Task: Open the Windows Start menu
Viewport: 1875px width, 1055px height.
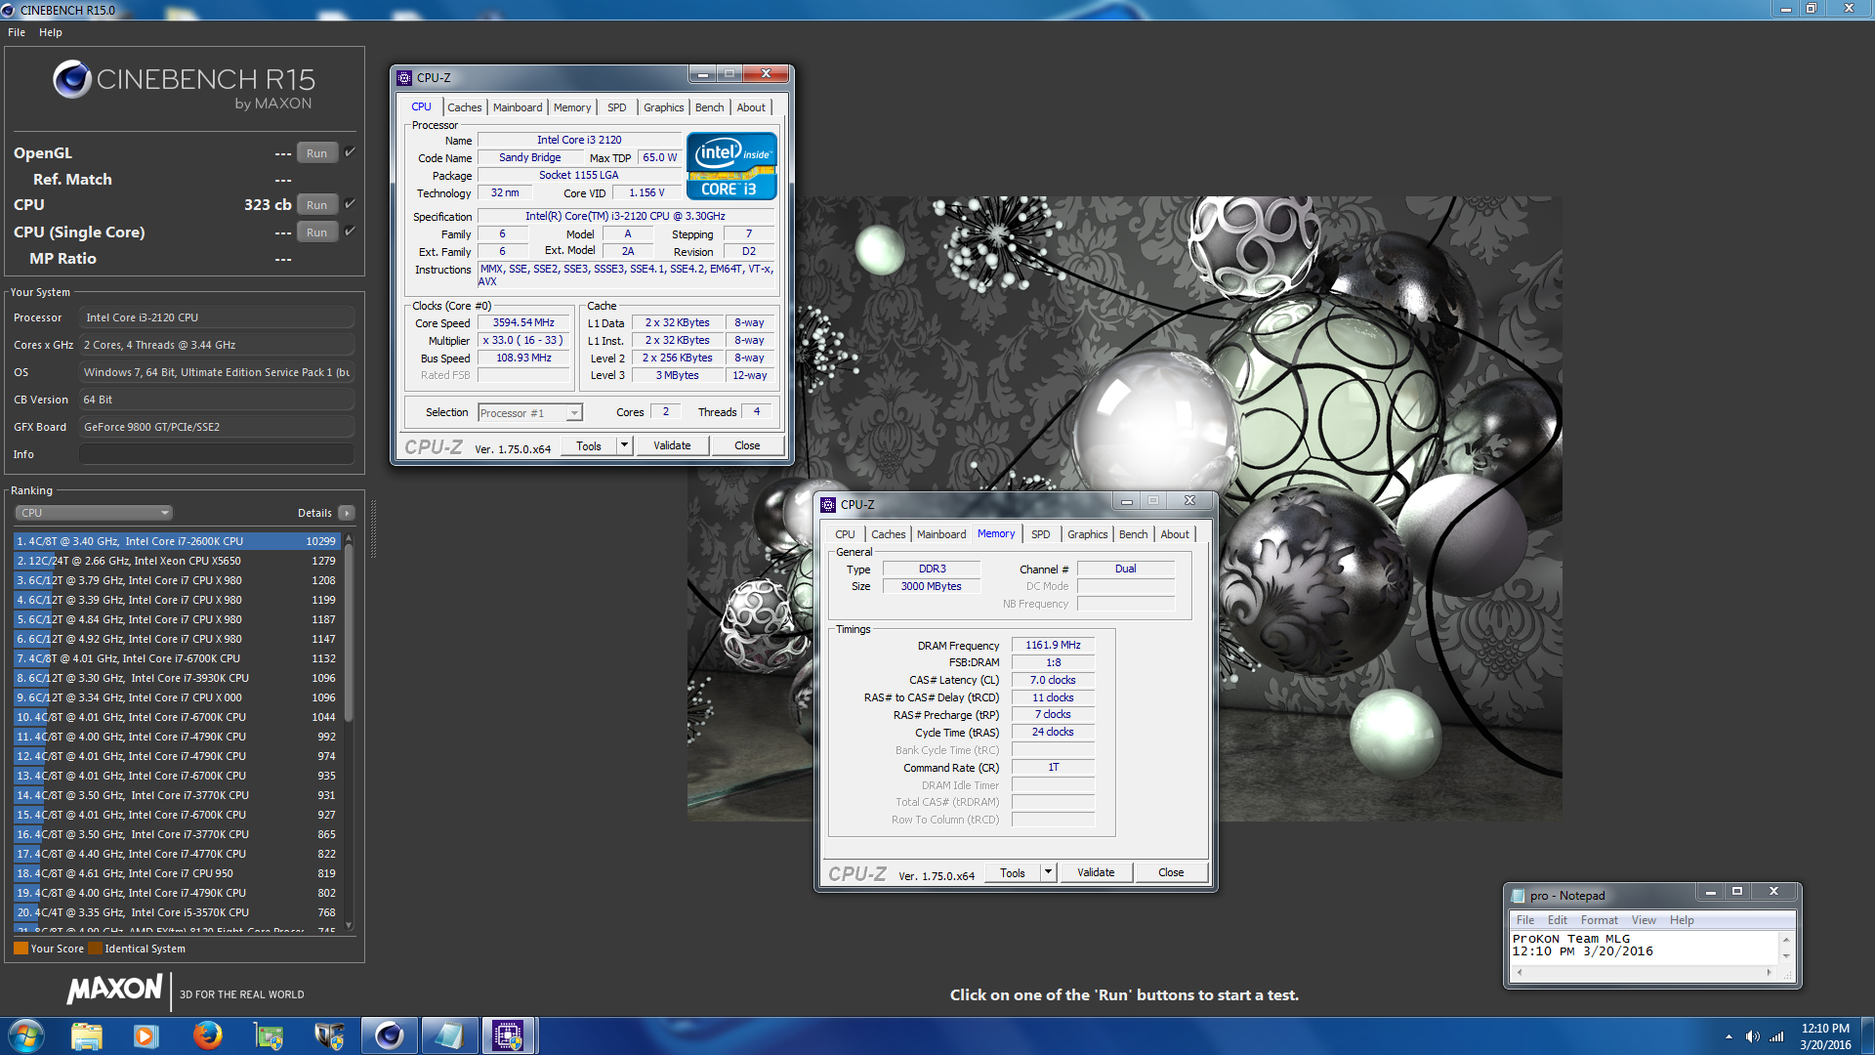Action: click(x=26, y=1035)
